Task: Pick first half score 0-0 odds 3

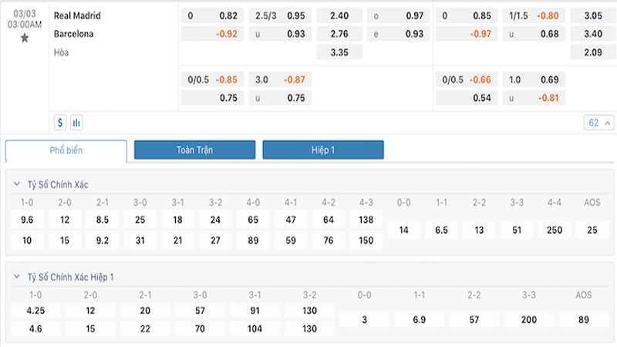Action: coord(364,319)
